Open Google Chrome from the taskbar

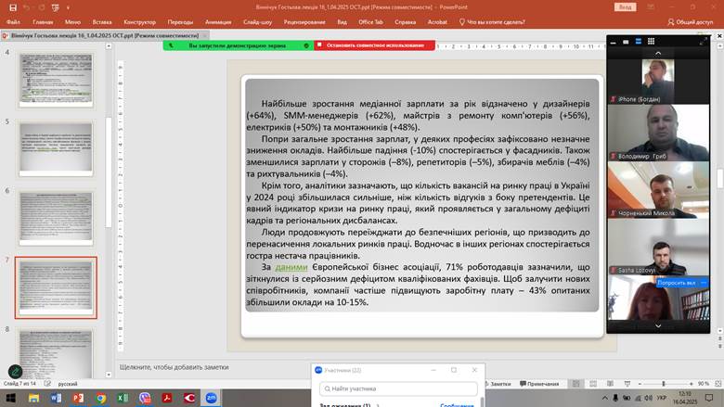100,398
